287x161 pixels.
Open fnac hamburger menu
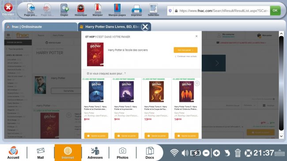[x=8, y=35]
